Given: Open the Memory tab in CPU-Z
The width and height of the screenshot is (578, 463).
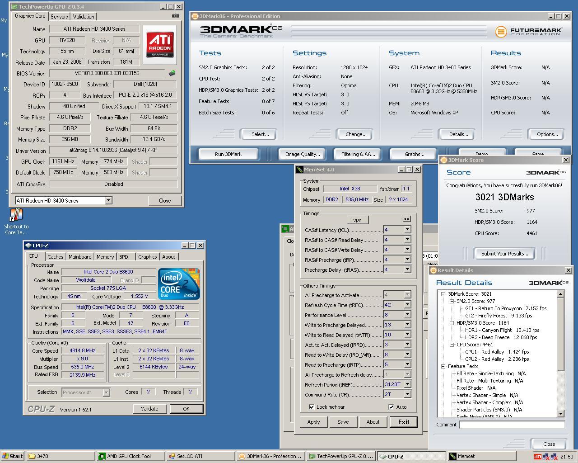Looking at the screenshot, I should (x=105, y=256).
